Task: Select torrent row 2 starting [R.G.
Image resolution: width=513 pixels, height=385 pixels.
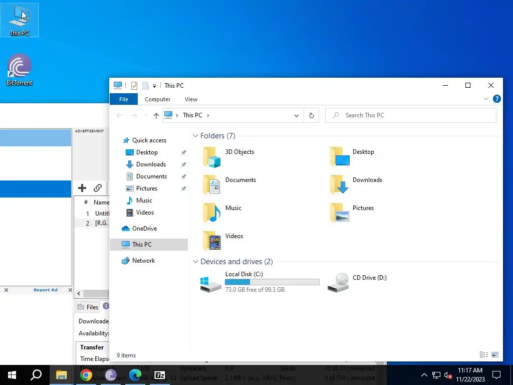Action: [x=92, y=223]
